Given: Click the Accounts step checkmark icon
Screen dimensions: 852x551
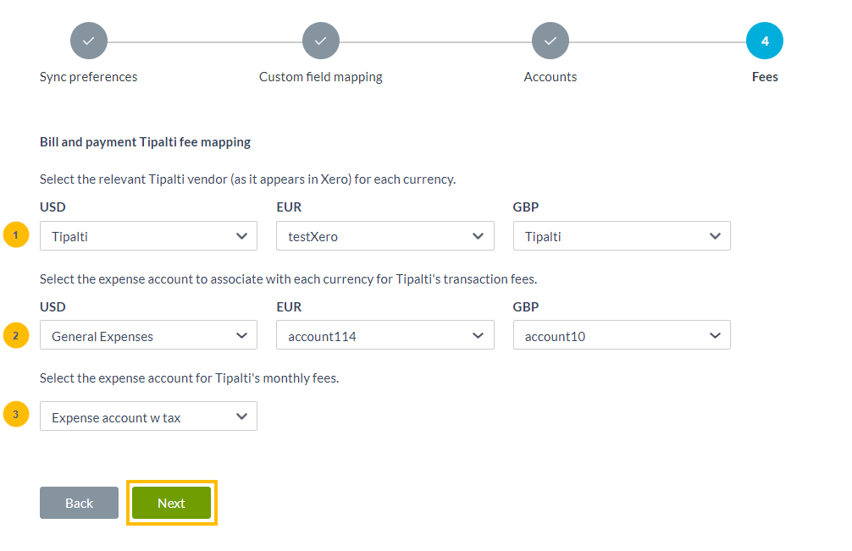Looking at the screenshot, I should 550,40.
